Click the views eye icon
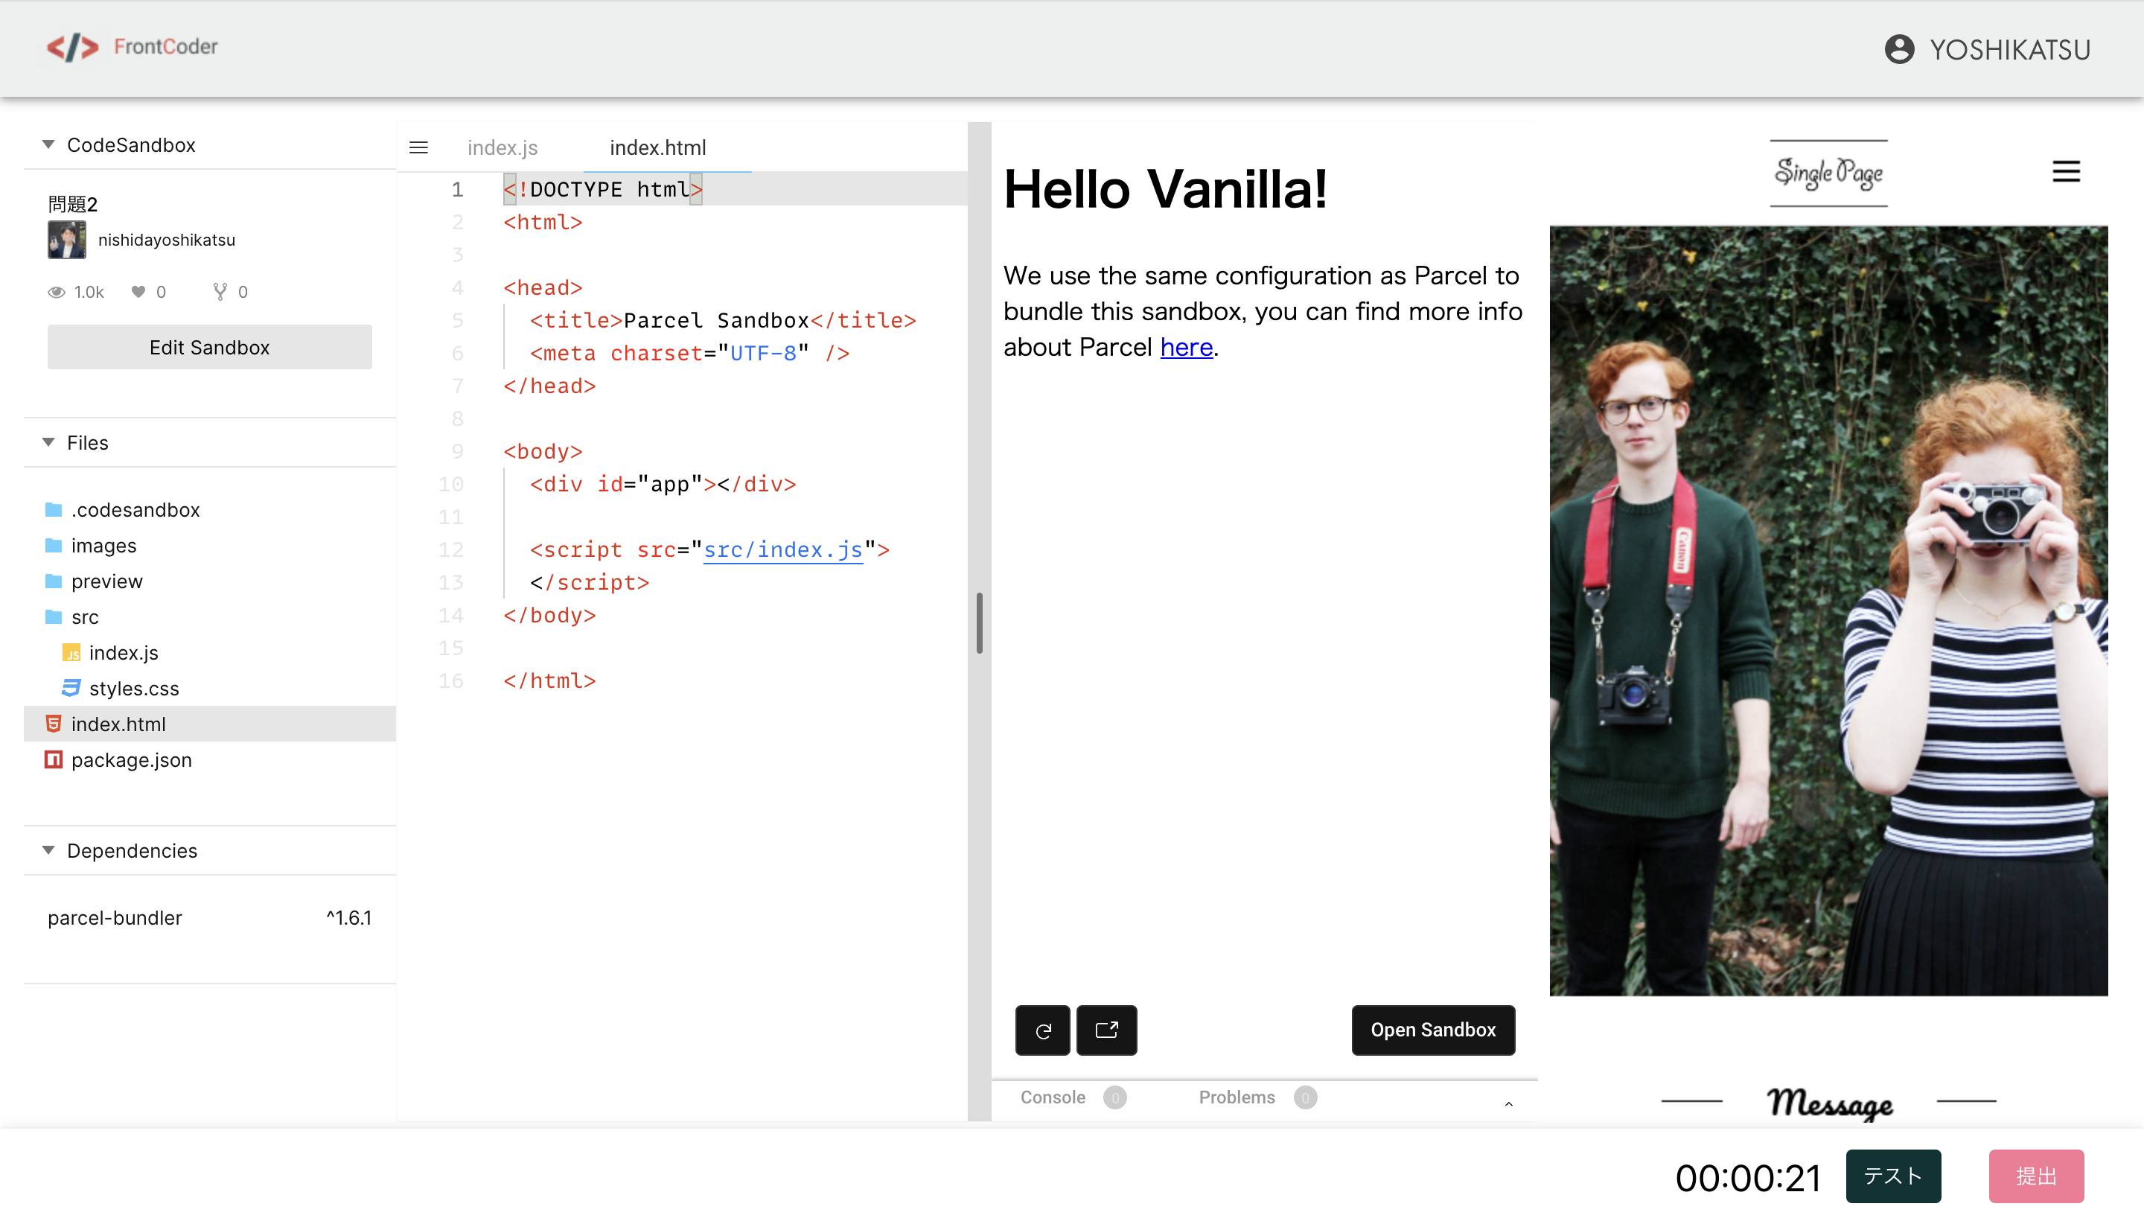 point(57,292)
